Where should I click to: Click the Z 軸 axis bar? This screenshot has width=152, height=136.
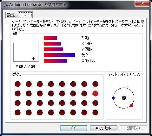tap(50, 38)
